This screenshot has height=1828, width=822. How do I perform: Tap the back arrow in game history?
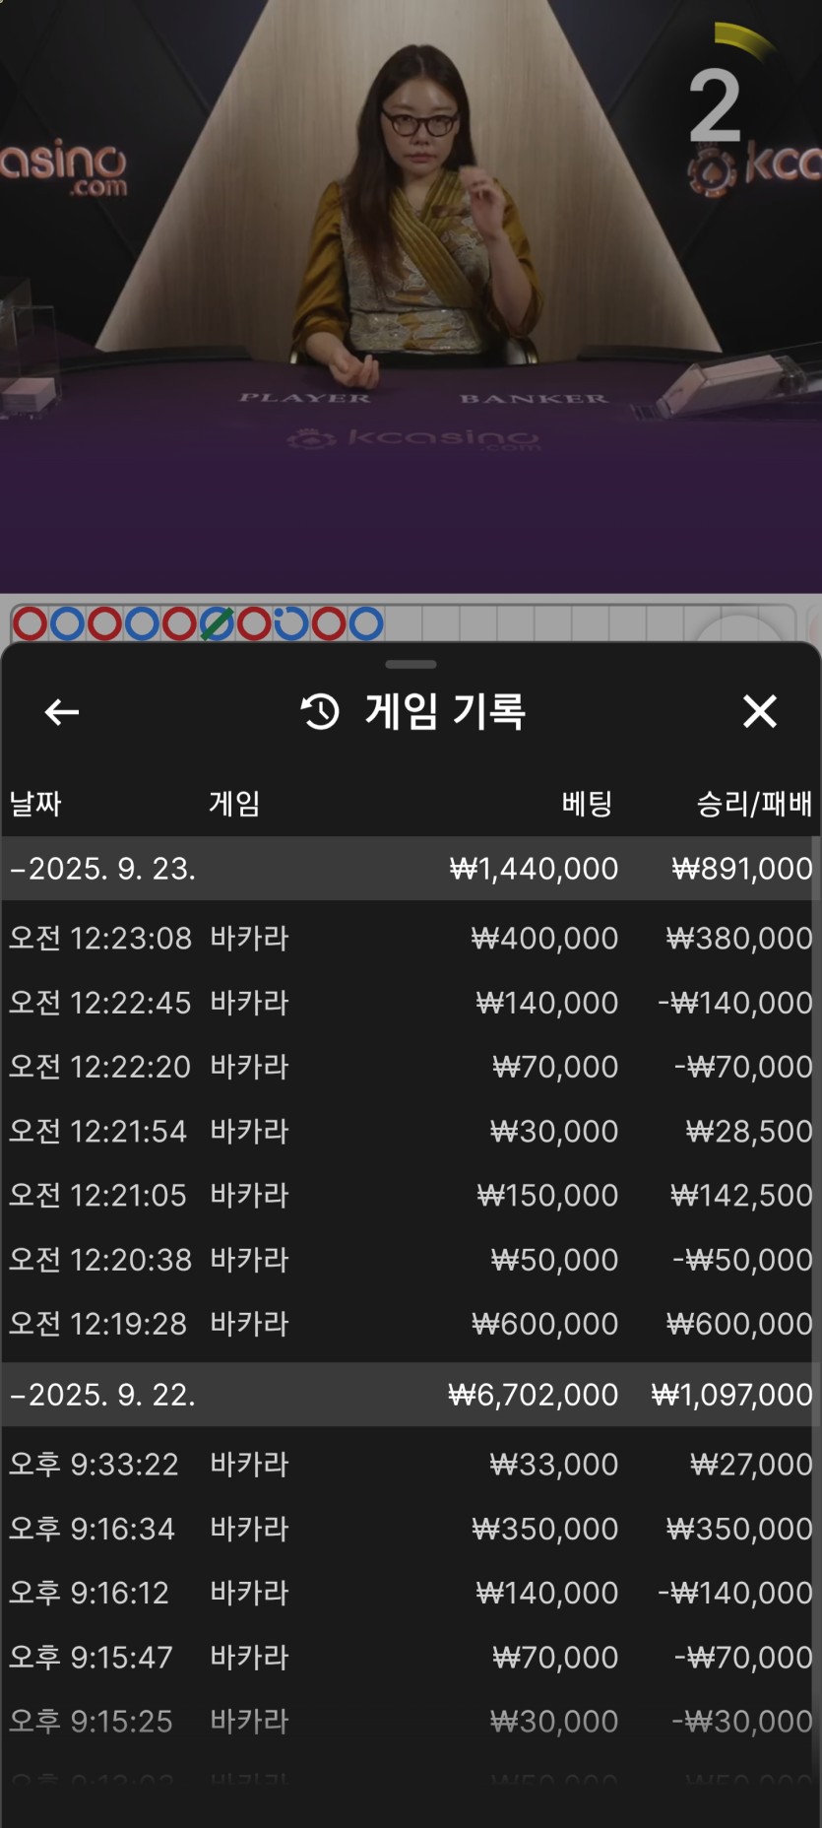coord(61,711)
